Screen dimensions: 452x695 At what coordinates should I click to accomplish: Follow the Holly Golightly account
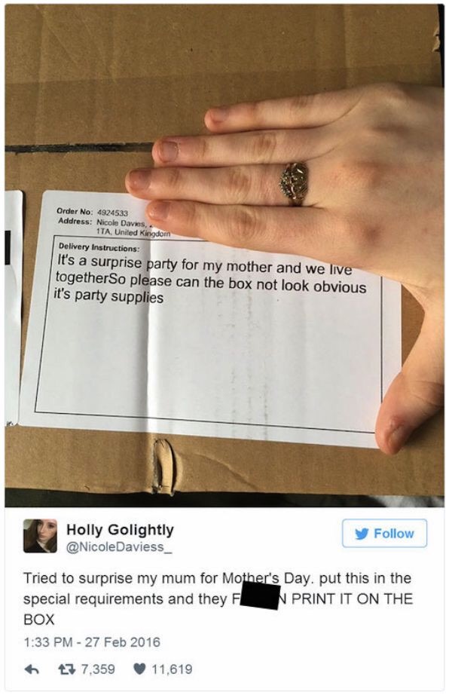tap(385, 533)
